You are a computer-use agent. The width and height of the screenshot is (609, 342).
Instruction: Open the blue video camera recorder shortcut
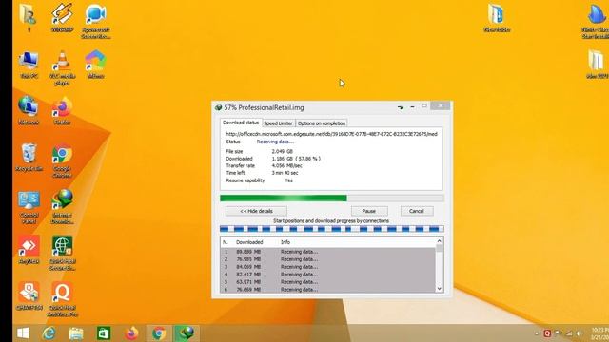pos(95,21)
